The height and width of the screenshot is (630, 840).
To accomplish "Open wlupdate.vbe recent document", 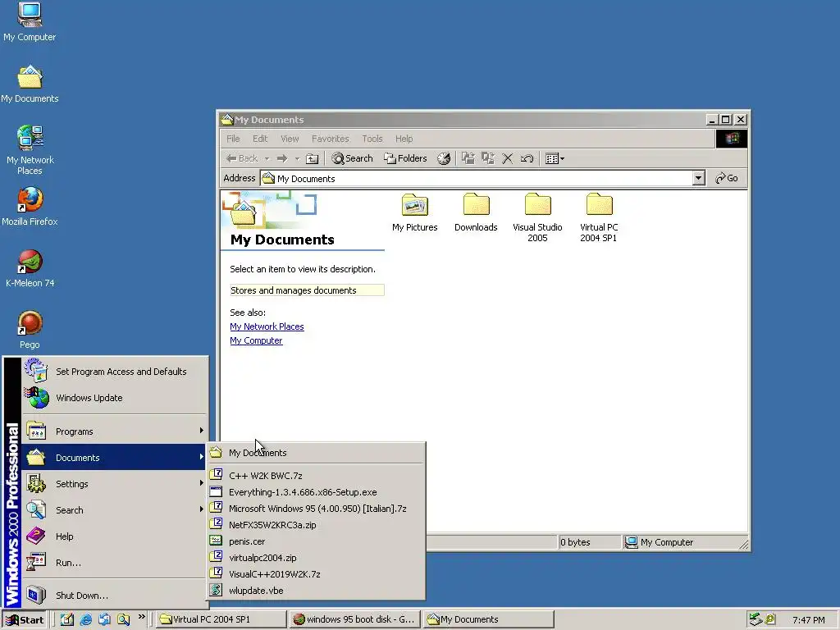I will pyautogui.click(x=316, y=591).
